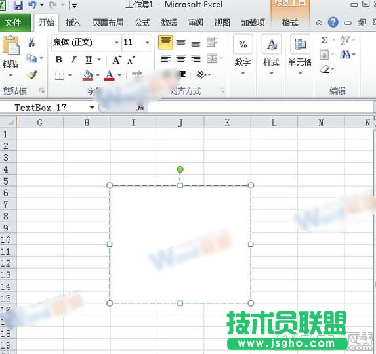Click the formula bar input field
376x354 pixels.
tap(261, 108)
